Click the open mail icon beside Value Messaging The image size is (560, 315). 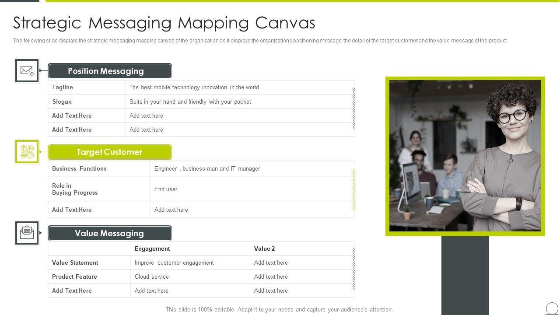click(x=27, y=233)
